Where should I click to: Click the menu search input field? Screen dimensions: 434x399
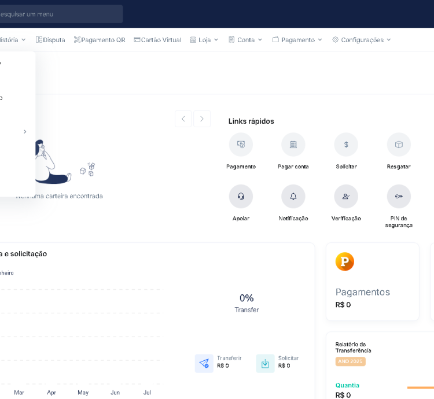[x=58, y=14]
